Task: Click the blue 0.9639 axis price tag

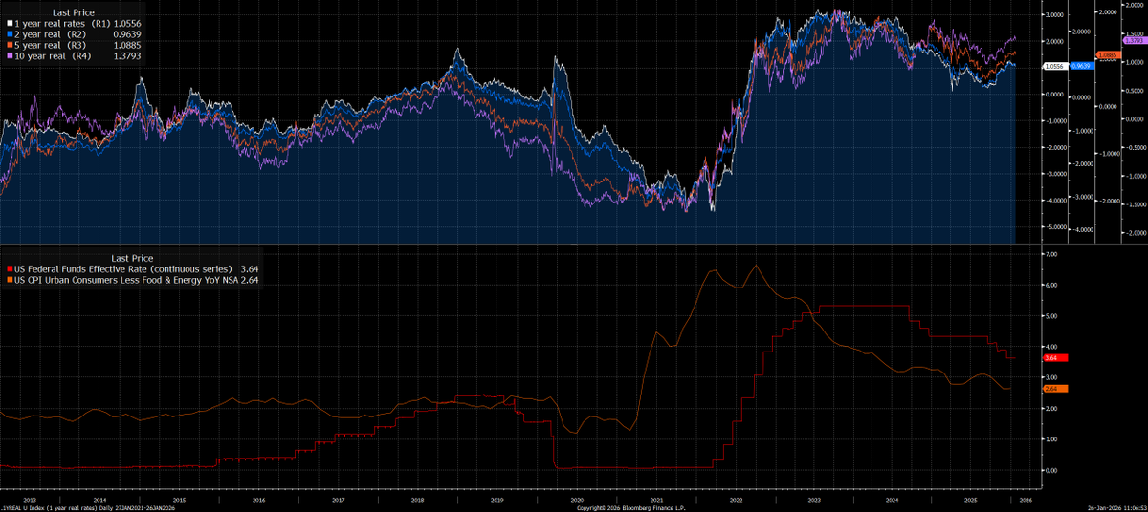Action: pyautogui.click(x=1083, y=66)
